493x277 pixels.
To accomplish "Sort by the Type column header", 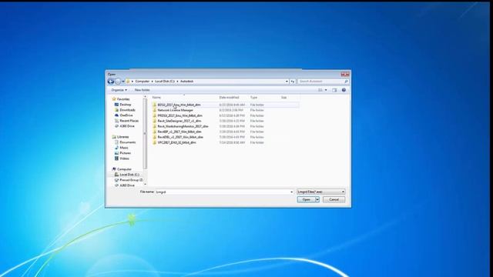I will coord(253,98).
